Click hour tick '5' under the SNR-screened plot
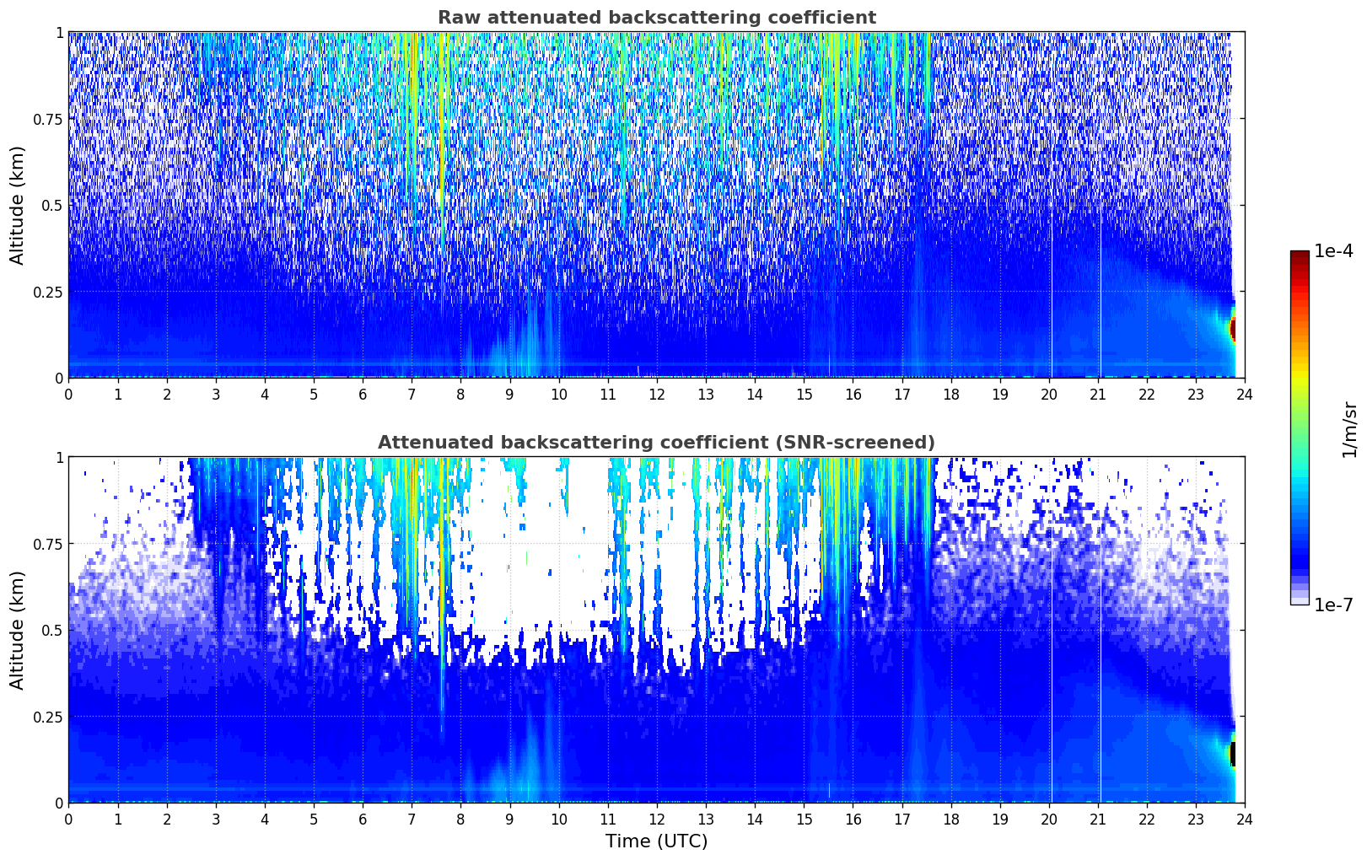 (314, 819)
